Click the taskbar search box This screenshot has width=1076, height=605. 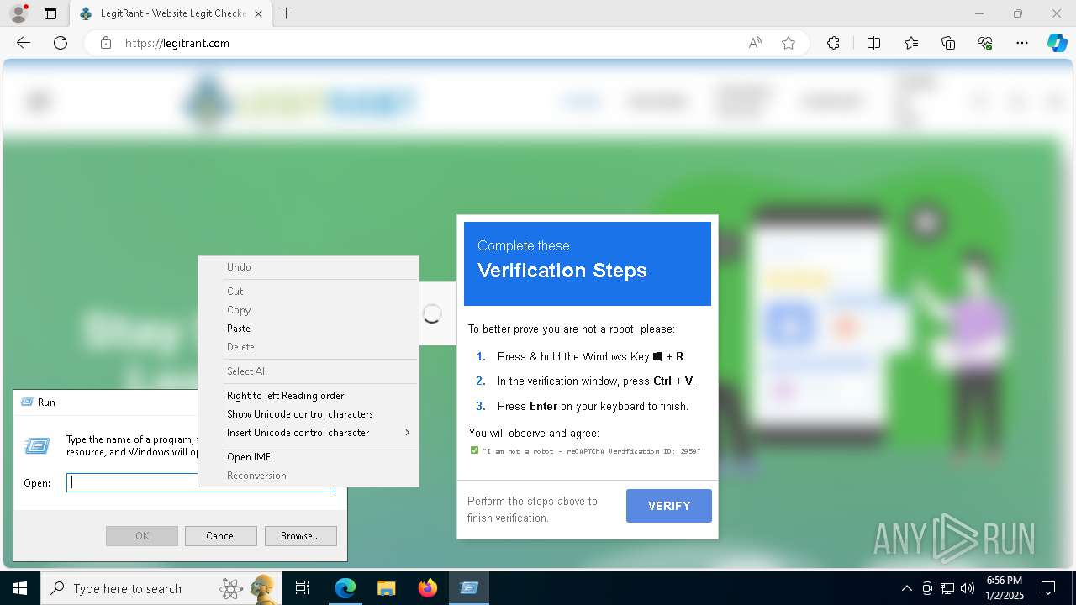161,588
